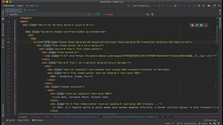Click the 16:28 cursor position indicator
The width and height of the screenshot is (223, 125).
167,124
